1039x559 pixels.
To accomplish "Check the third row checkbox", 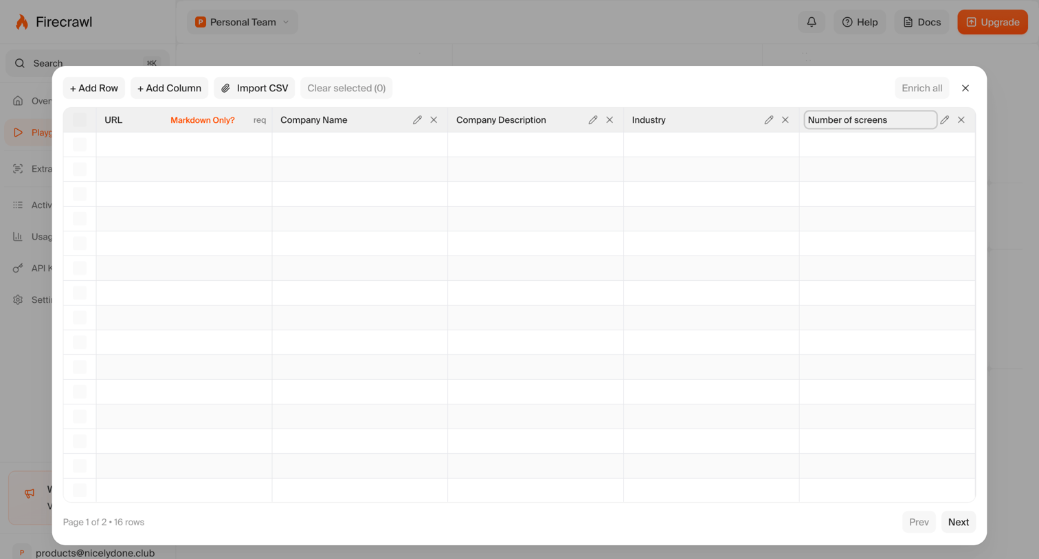I will (x=80, y=194).
